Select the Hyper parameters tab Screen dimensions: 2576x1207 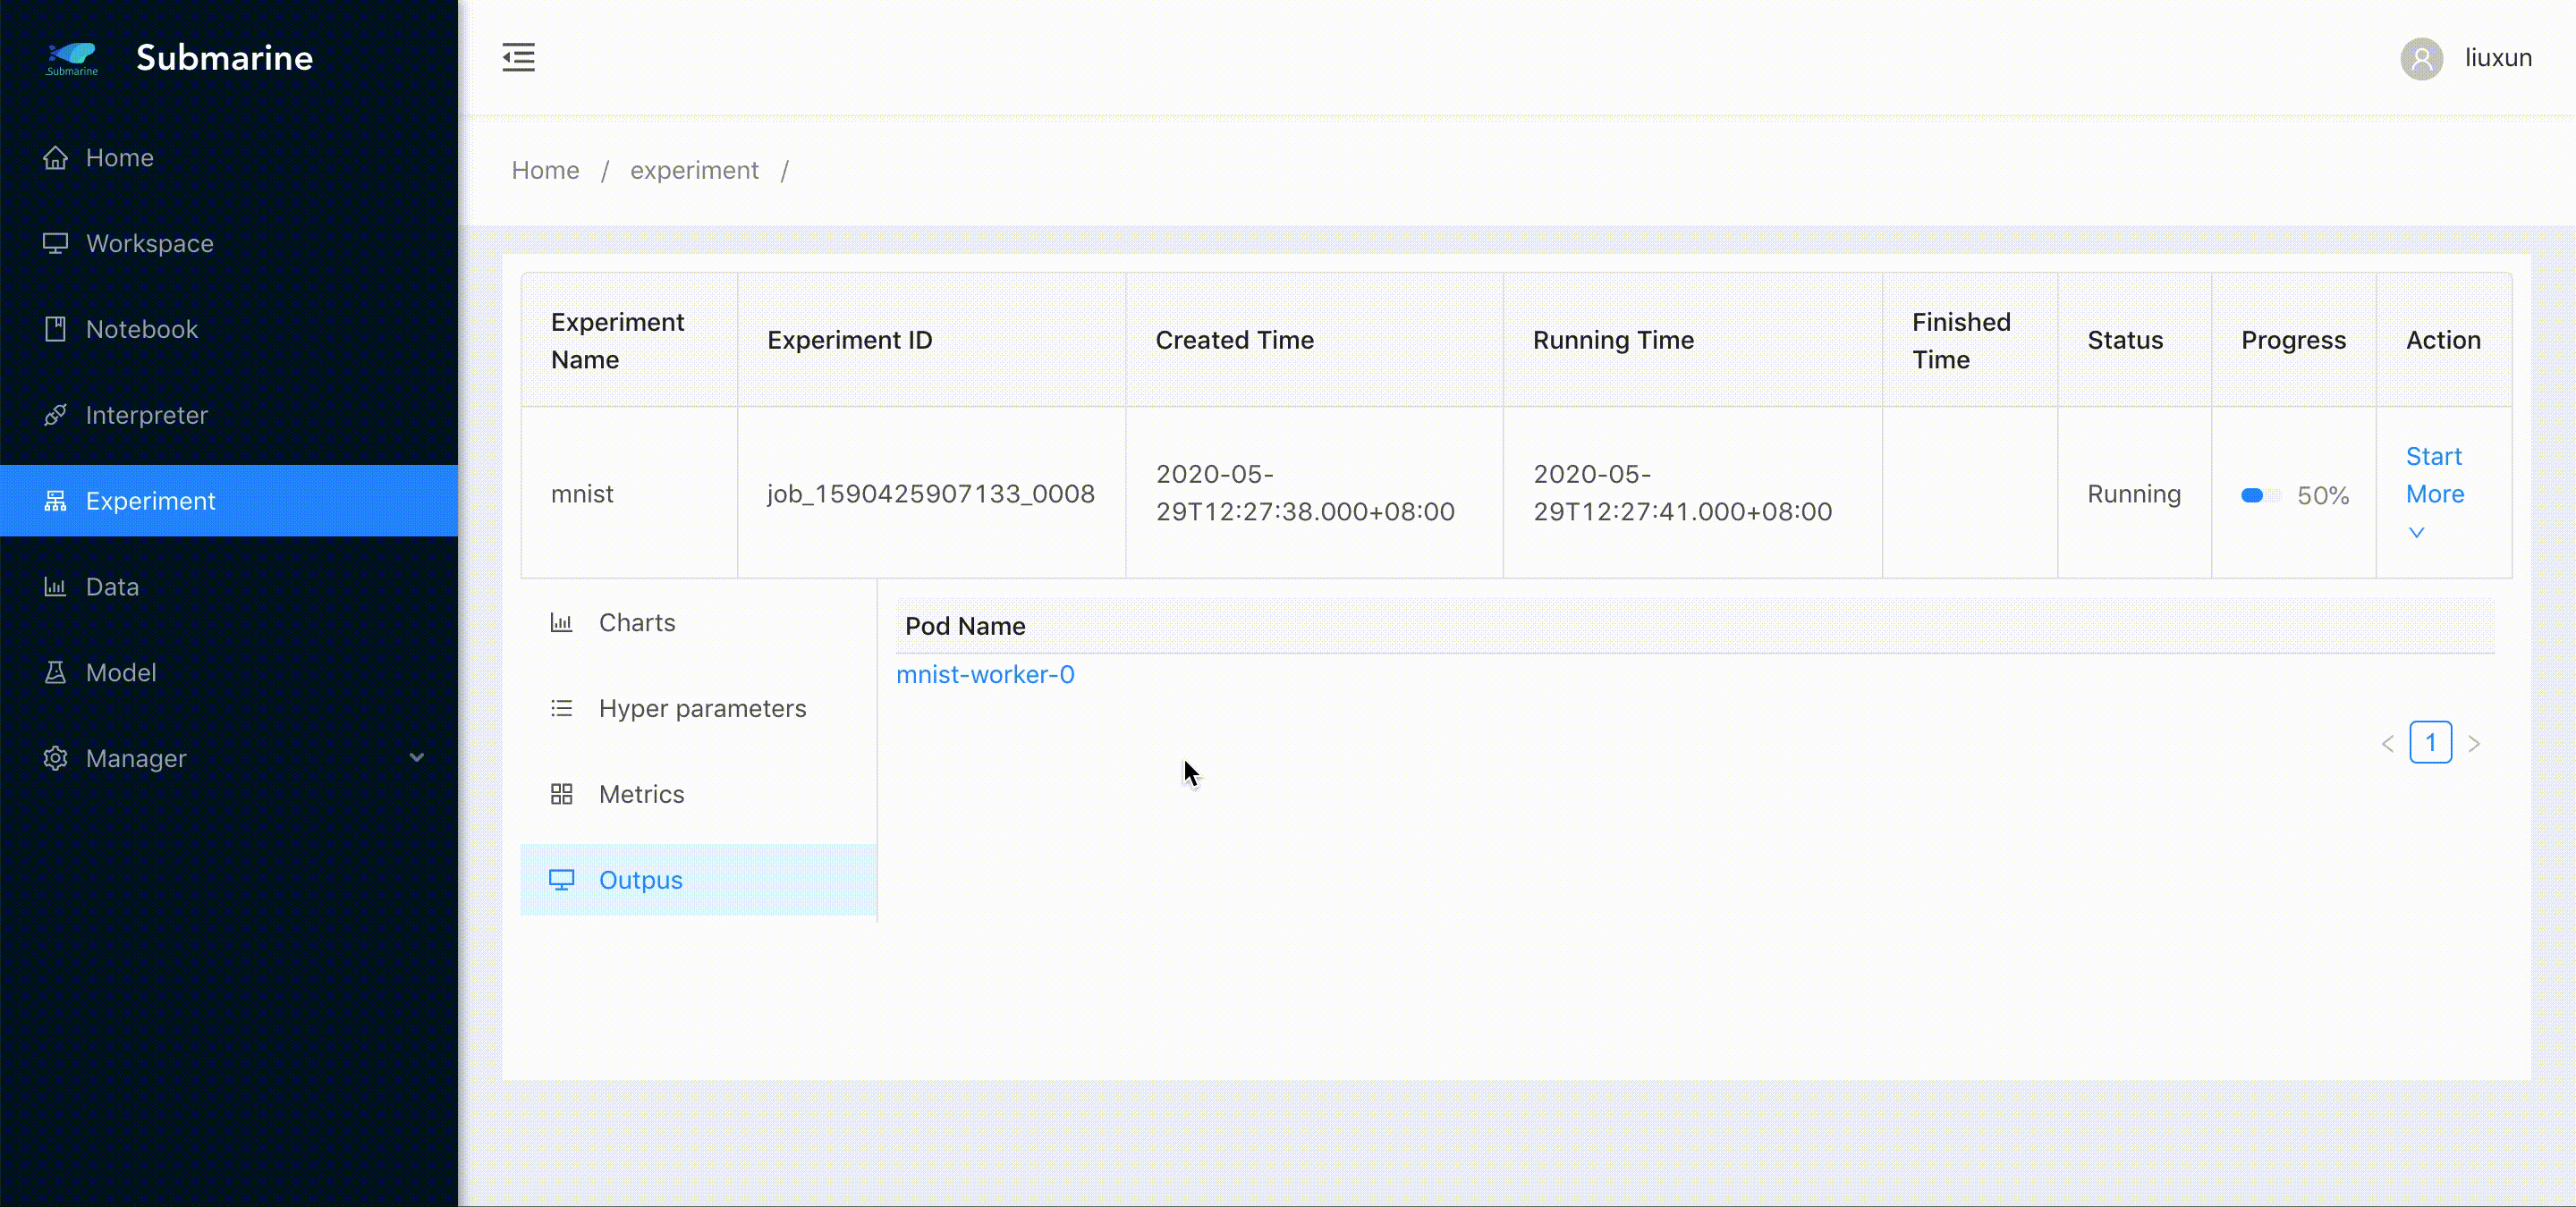tap(701, 708)
